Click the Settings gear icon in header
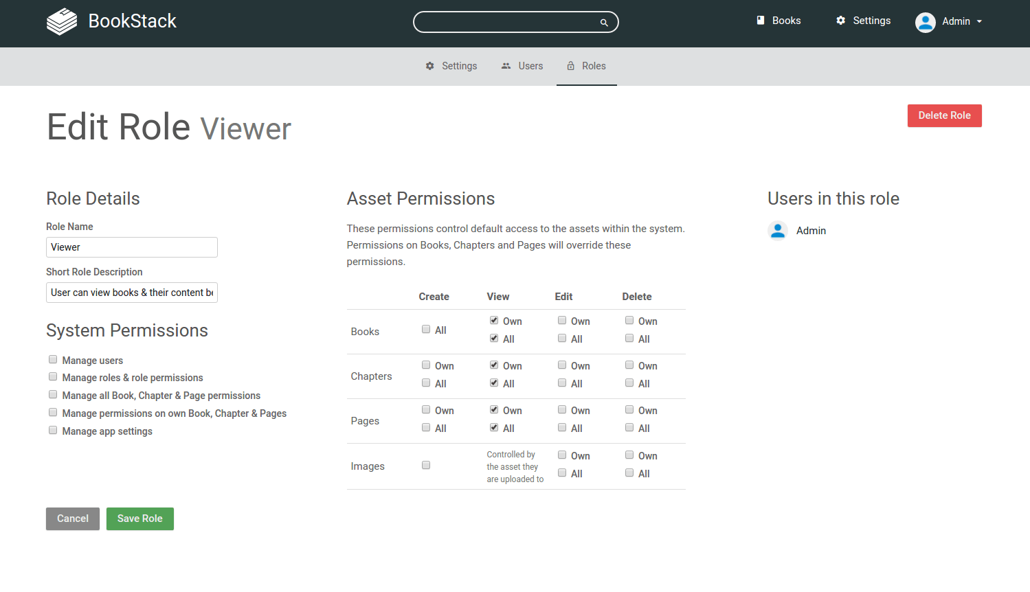The width and height of the screenshot is (1030, 592). pyautogui.click(x=840, y=21)
